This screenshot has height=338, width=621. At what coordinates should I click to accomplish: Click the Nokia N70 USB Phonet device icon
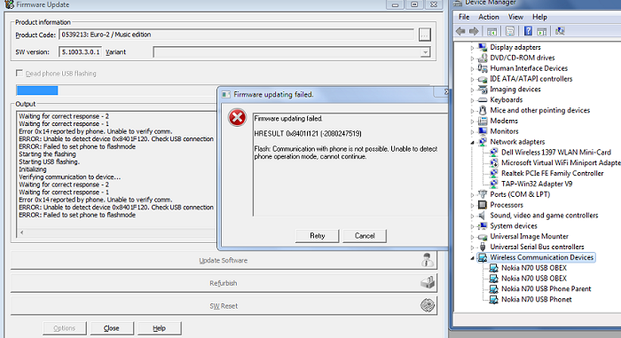(x=493, y=300)
